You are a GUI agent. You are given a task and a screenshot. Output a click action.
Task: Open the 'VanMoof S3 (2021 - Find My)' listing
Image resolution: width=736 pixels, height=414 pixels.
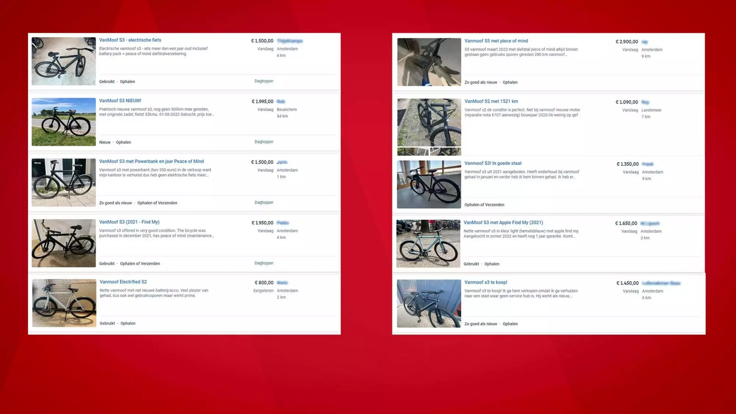click(x=129, y=222)
